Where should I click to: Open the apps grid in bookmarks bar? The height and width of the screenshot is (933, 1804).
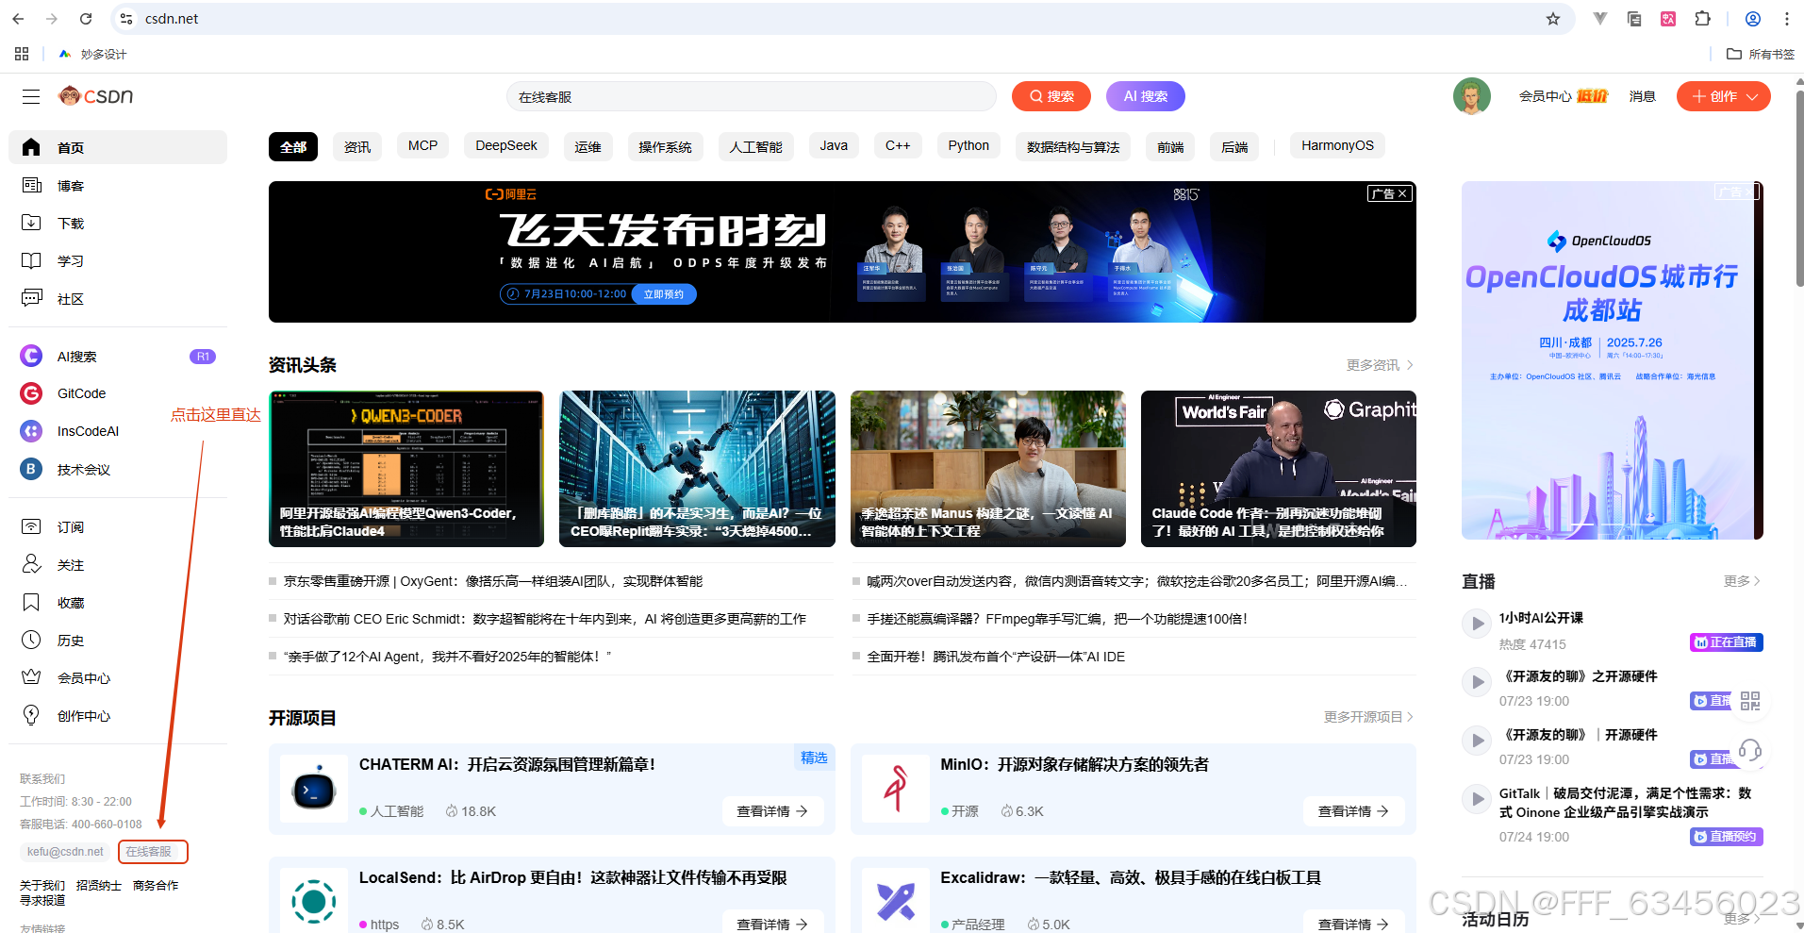coord(22,54)
